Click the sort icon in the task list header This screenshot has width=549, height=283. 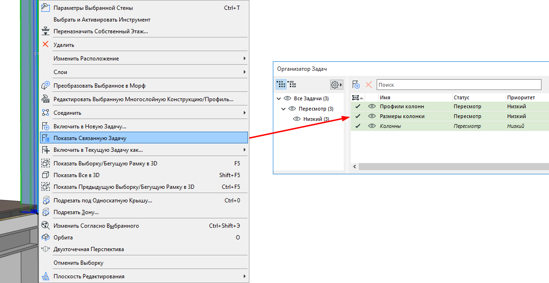357,97
